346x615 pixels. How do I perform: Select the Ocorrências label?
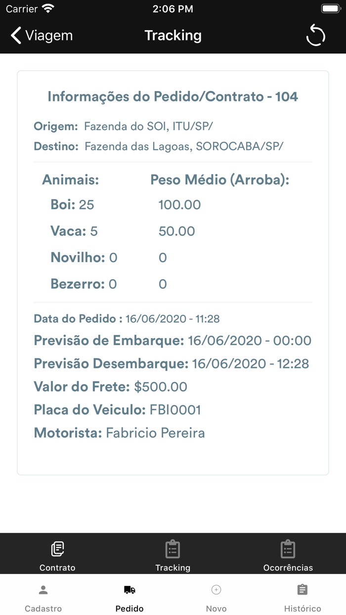click(x=288, y=568)
